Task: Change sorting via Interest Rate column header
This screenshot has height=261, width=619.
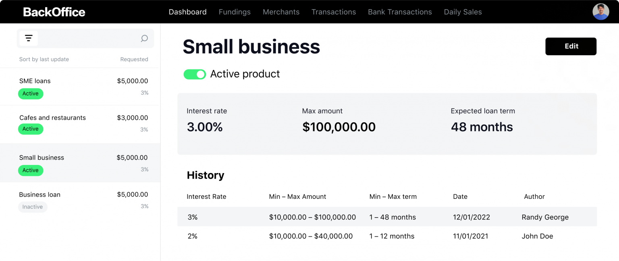Action: click(x=206, y=196)
